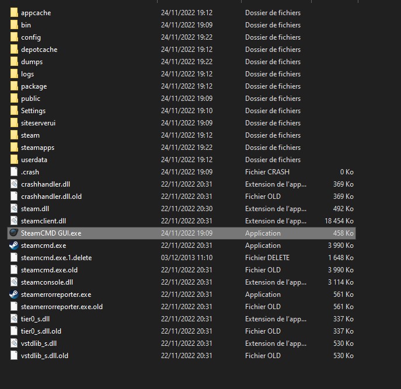The image size is (401, 389).
Task: Click the Settings folder icon
Action: coord(14,110)
